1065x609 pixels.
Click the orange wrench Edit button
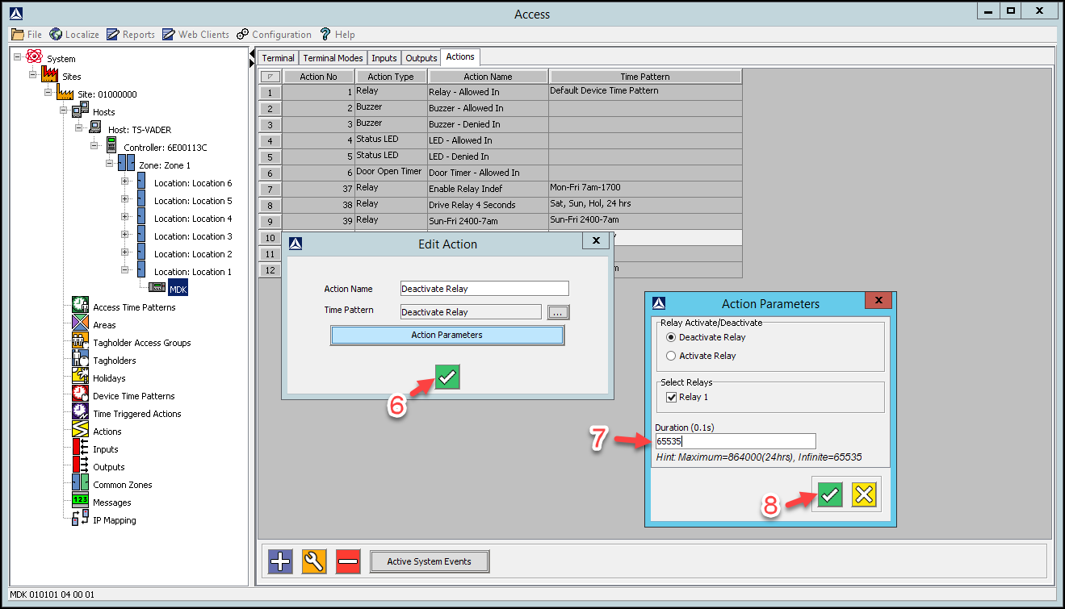(314, 561)
